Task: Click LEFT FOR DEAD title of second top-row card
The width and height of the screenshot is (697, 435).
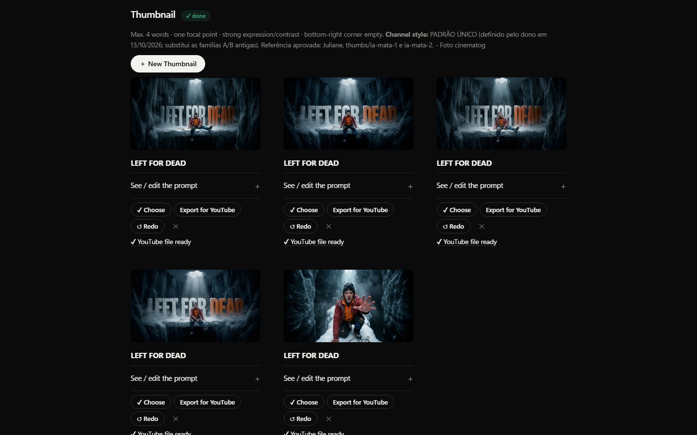Action: 311,163
